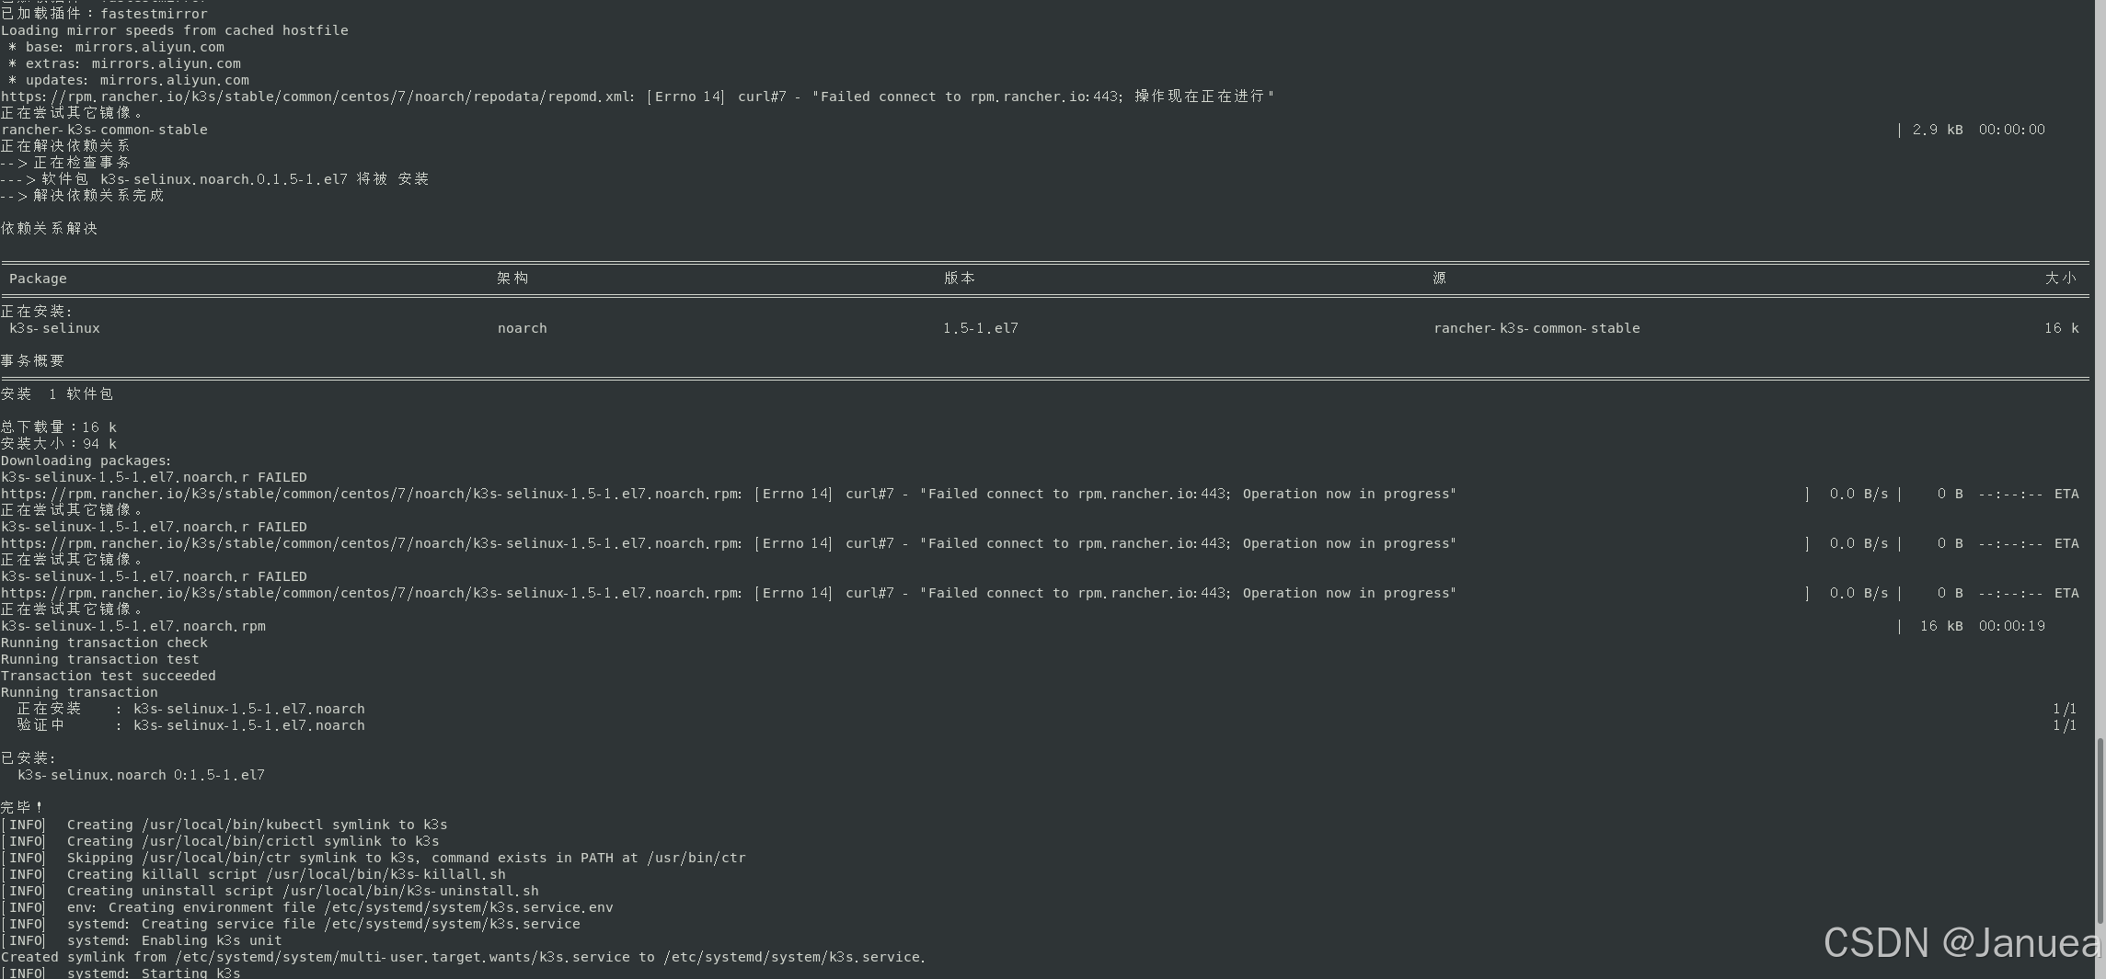
Task: Click the '事务概要' heading
Action: [x=32, y=361]
